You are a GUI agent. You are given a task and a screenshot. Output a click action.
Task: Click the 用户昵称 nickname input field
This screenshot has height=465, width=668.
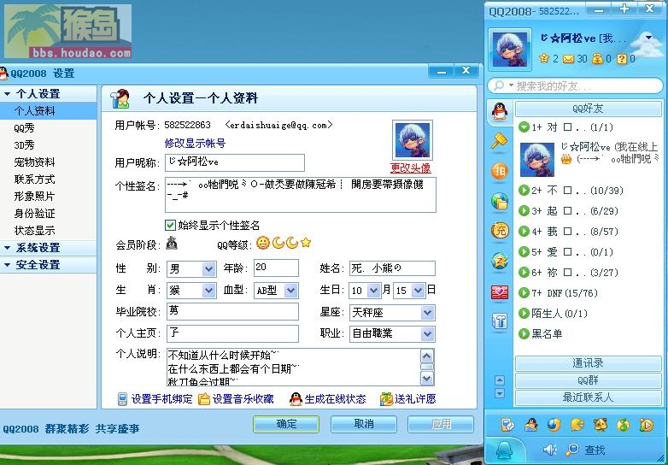pos(235,162)
